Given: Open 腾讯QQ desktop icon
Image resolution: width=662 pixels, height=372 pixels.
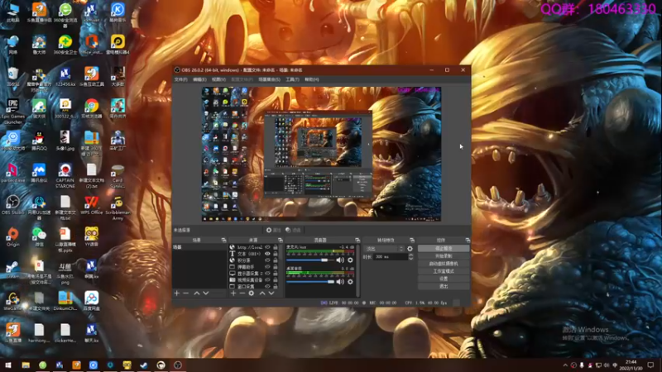Looking at the screenshot, I should 39,141.
